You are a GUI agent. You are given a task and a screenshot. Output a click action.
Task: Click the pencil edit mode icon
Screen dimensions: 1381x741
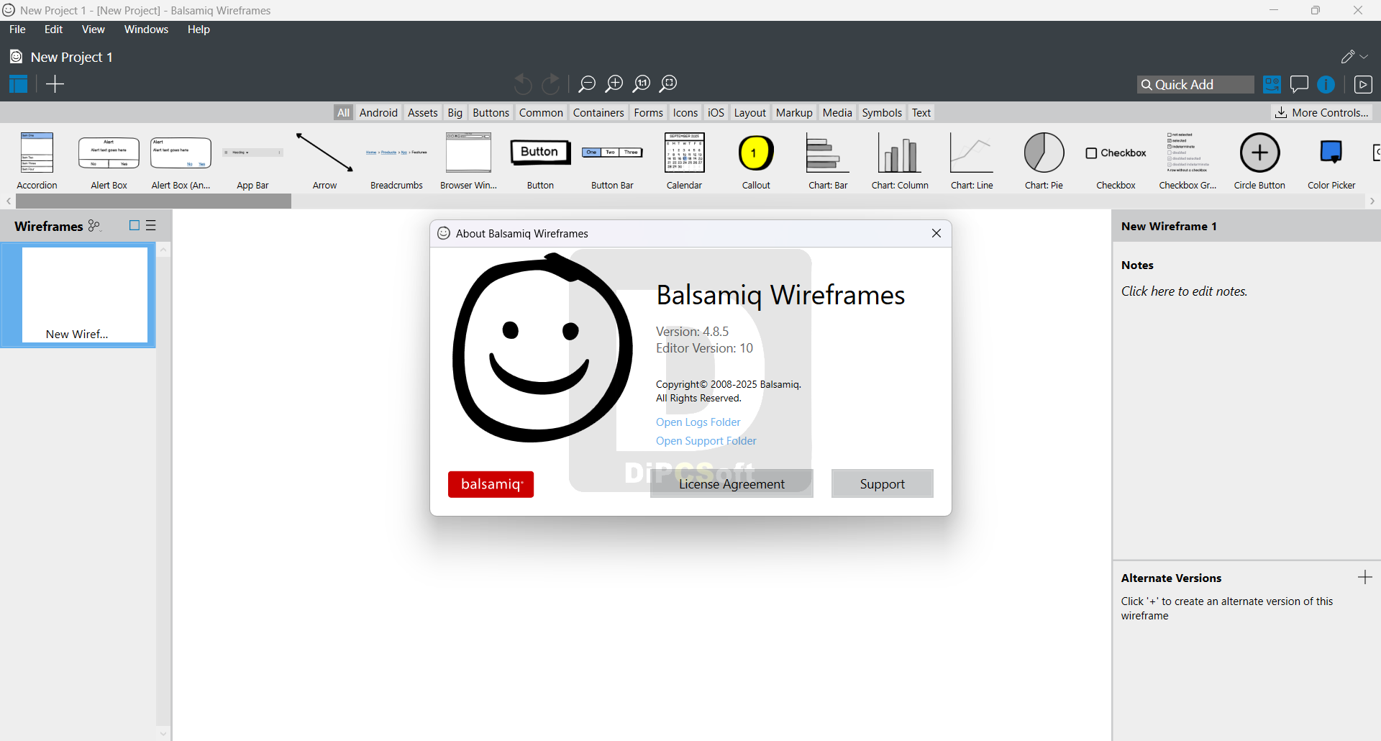[1348, 57]
